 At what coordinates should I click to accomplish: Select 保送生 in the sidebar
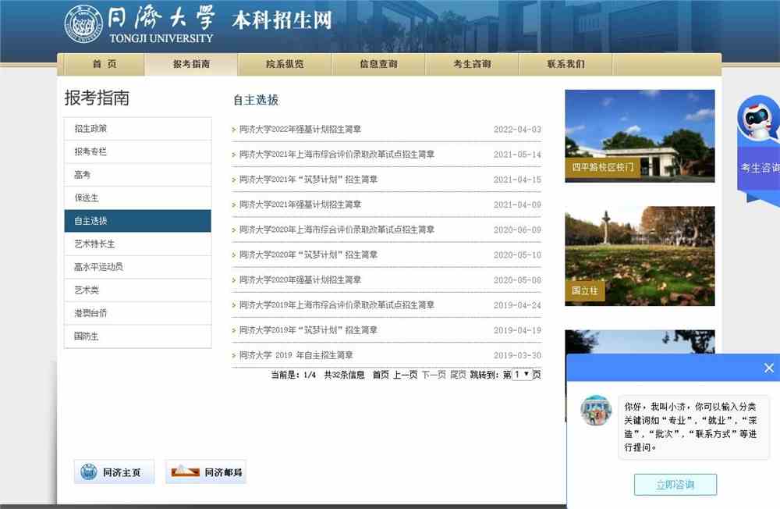click(138, 198)
